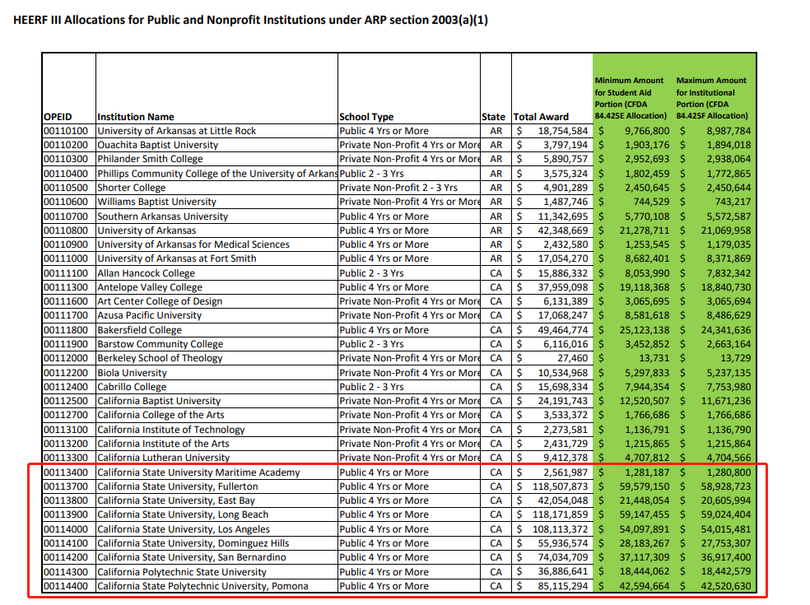Select Shorter College cell

[131, 188]
